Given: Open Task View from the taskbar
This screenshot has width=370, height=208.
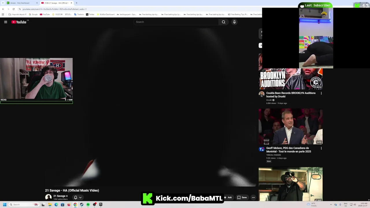Looking at the screenshot, I should click(x=43, y=205).
